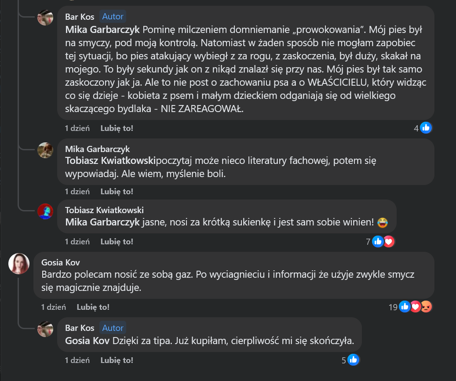Click Tobiasz Kwiatkowski author name above his comment
The image size is (456, 381).
point(104,210)
